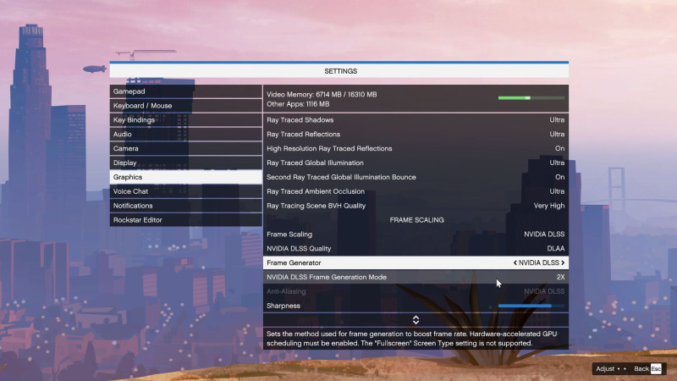Select NVIDIA DLSS Frame Generation Mode row
This screenshot has width=677, height=381.
[x=416, y=277]
